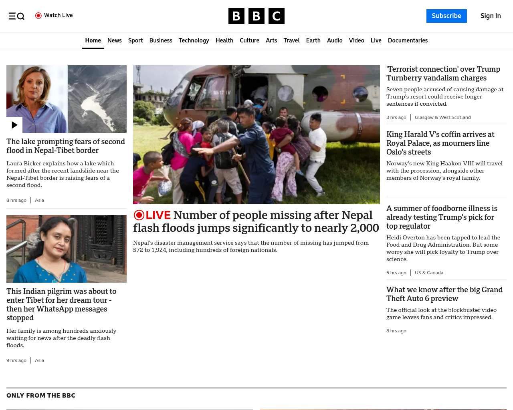
Task: Click the Laura Bicker lake summary text
Action: point(63,174)
